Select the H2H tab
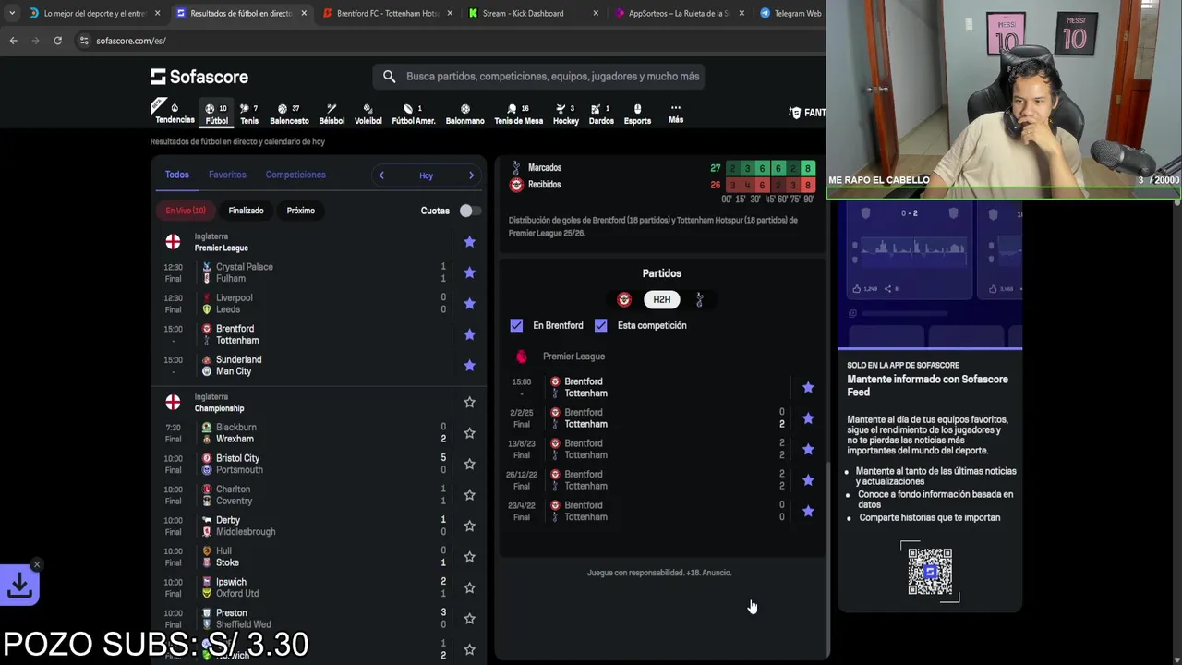 662,299
